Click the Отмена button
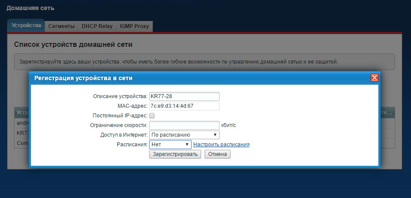 217,154
